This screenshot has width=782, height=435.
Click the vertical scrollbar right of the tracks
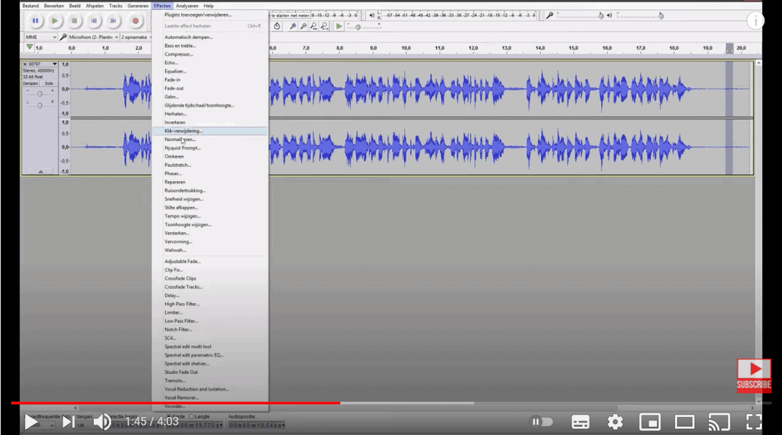(758, 232)
